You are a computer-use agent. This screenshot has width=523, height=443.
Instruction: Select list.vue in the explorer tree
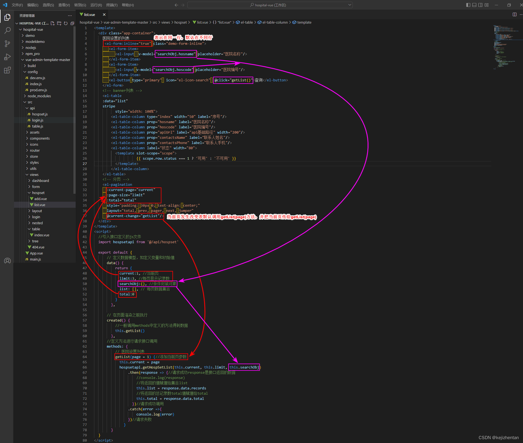pyautogui.click(x=40, y=205)
